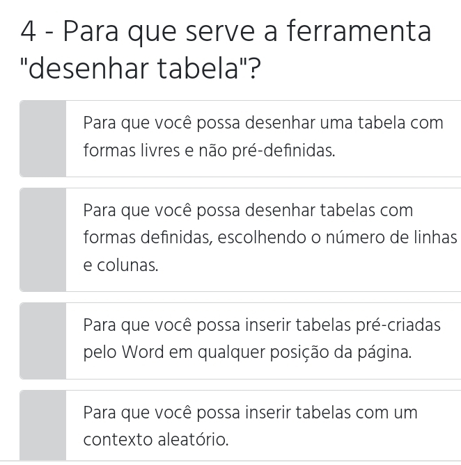Choose answer 'desenhar uma tabela com formas livres'
Image resolution: width=461 pixels, height=465 pixels.
point(263,137)
